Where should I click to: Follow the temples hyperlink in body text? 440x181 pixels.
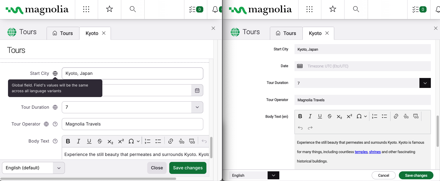tap(361, 152)
